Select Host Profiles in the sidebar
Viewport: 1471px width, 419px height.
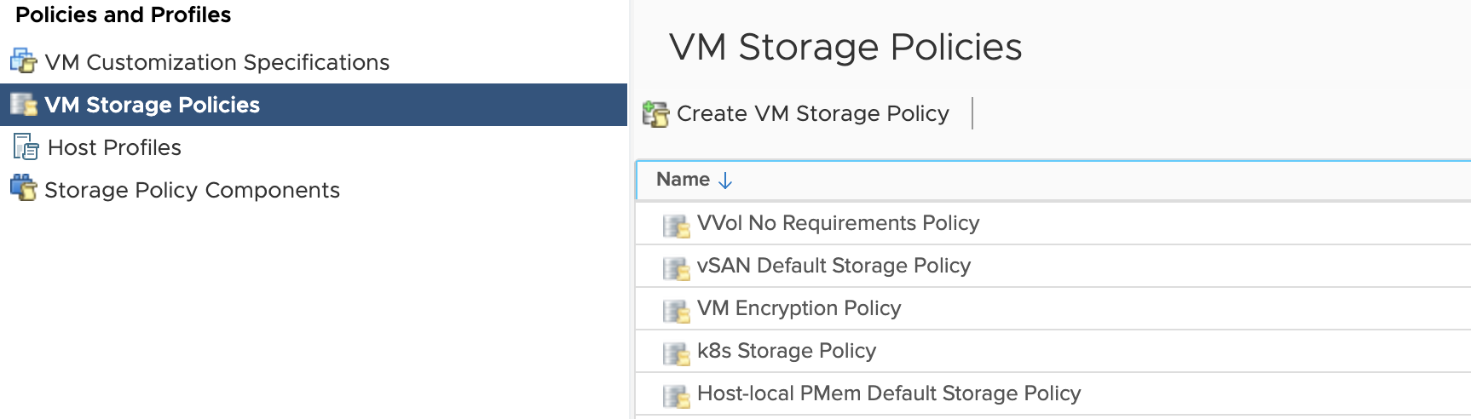pyautogui.click(x=114, y=147)
